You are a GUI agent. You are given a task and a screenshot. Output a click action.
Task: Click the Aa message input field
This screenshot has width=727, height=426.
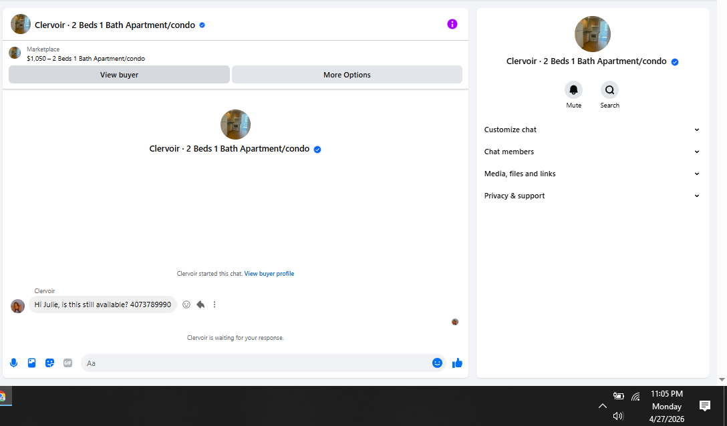255,363
